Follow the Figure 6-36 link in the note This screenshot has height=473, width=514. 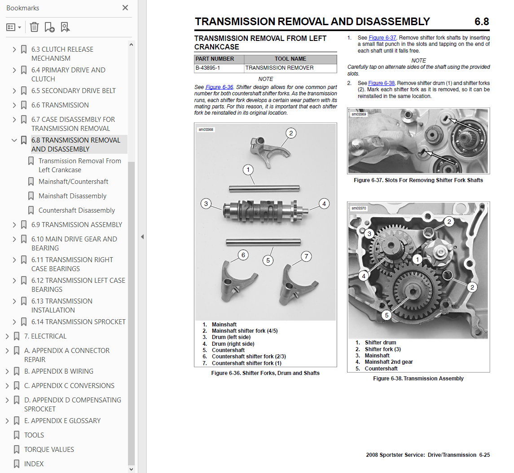(x=219, y=87)
